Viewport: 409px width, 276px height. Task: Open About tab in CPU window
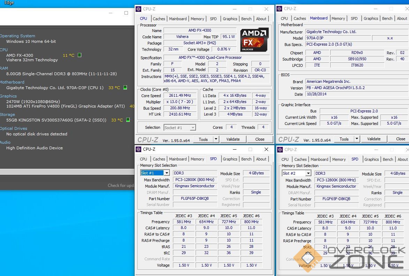[x=261, y=19]
